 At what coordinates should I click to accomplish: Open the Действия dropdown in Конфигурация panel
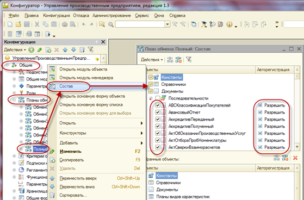tap(15, 50)
